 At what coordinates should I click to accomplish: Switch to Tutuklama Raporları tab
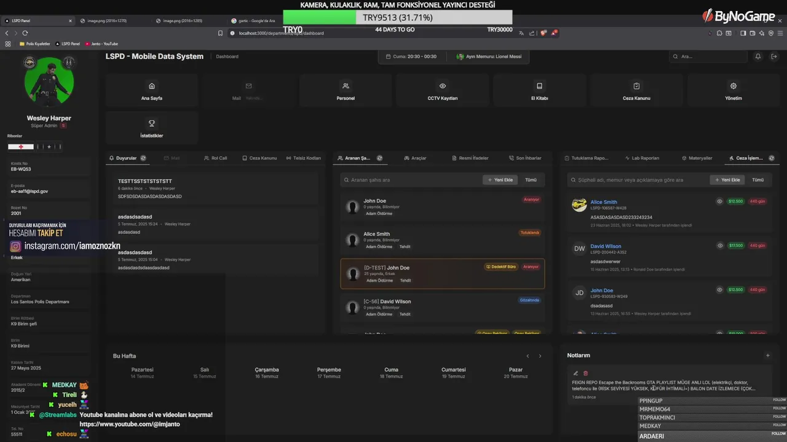point(586,158)
